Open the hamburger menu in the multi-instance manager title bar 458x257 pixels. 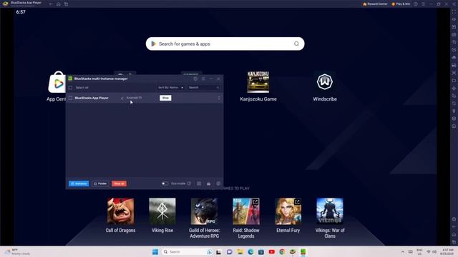point(203,79)
